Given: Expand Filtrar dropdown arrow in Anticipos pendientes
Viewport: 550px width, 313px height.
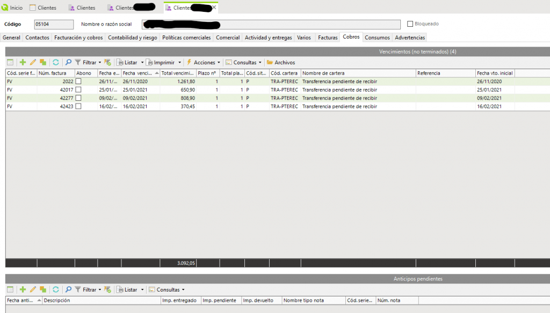Looking at the screenshot, I should click(x=99, y=290).
